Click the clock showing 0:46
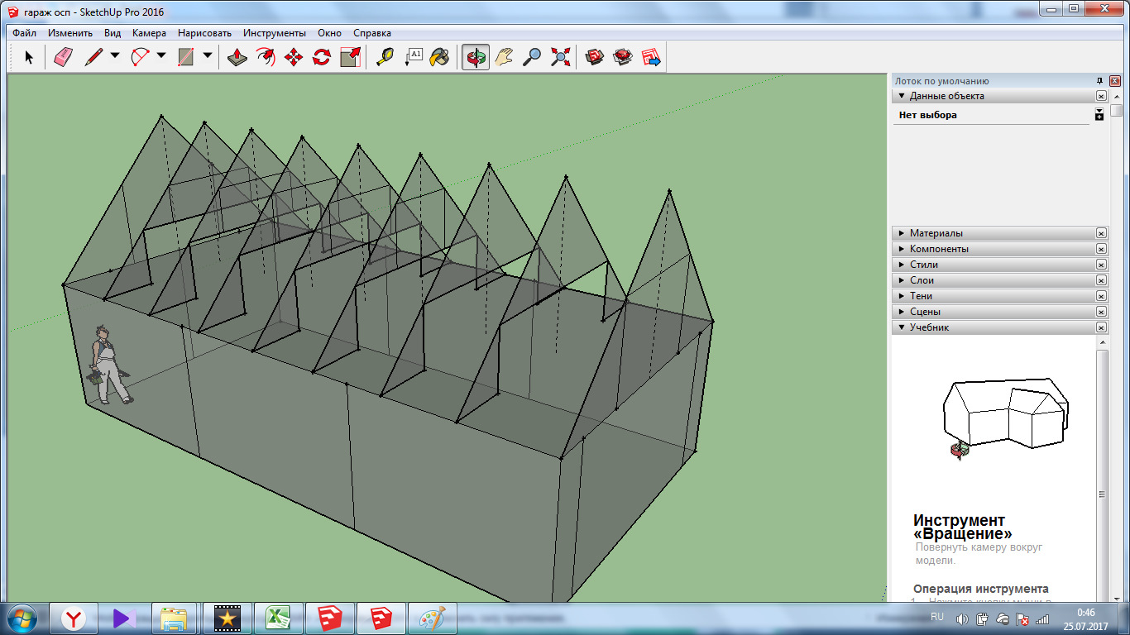 pyautogui.click(x=1087, y=612)
